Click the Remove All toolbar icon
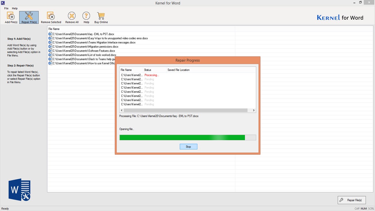The height and width of the screenshot is (211, 375). click(x=72, y=18)
